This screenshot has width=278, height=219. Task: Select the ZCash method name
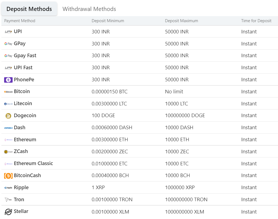coord(21,151)
